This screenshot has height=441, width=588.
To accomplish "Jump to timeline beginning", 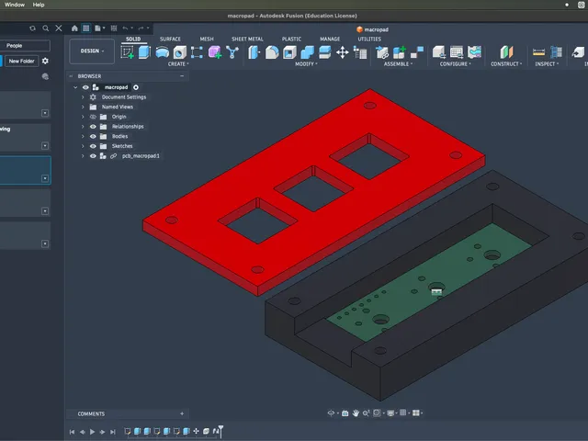I will click(72, 432).
